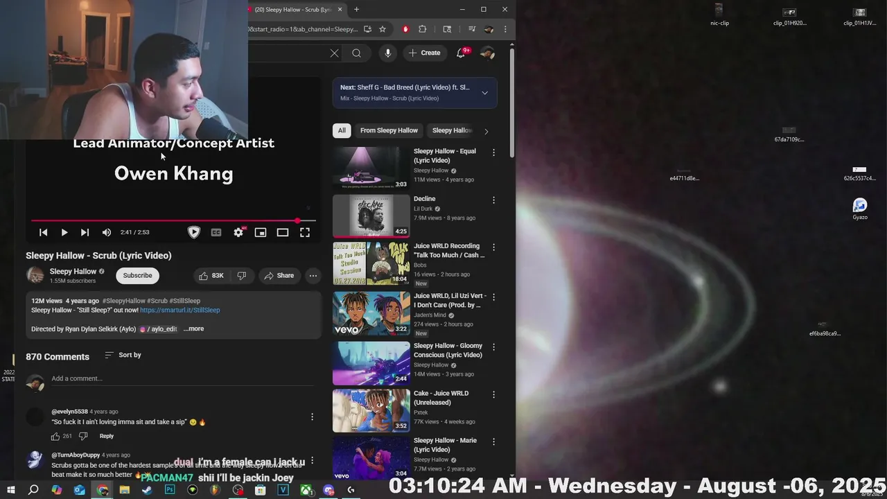Open more actions menu beside Share
This screenshot has height=499, width=887.
pos(313,276)
